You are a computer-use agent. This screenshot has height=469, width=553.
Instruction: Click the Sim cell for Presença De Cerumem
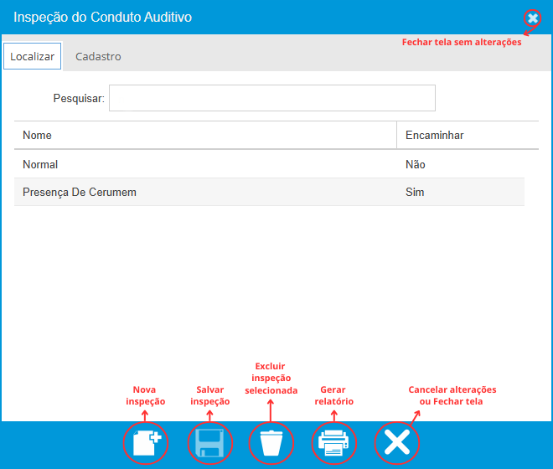click(415, 192)
